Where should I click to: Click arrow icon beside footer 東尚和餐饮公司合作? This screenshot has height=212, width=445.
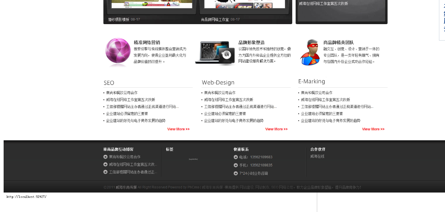pyautogui.click(x=106, y=157)
